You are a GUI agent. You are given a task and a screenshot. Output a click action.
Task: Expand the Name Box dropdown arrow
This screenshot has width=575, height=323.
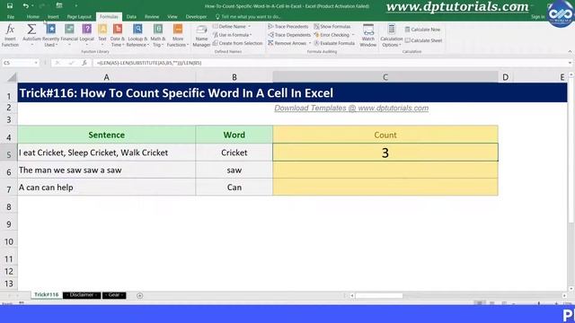[x=36, y=63]
